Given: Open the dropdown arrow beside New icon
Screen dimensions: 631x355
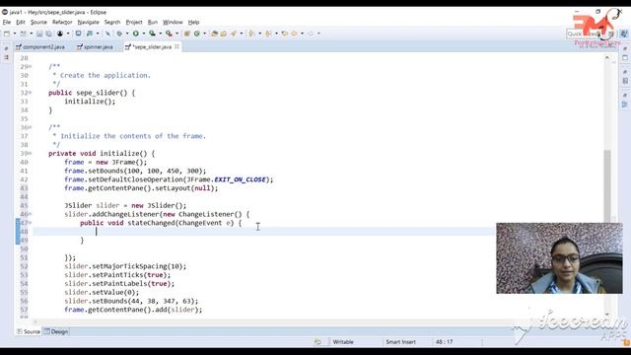Looking at the screenshot, I should pyautogui.click(x=15, y=34).
